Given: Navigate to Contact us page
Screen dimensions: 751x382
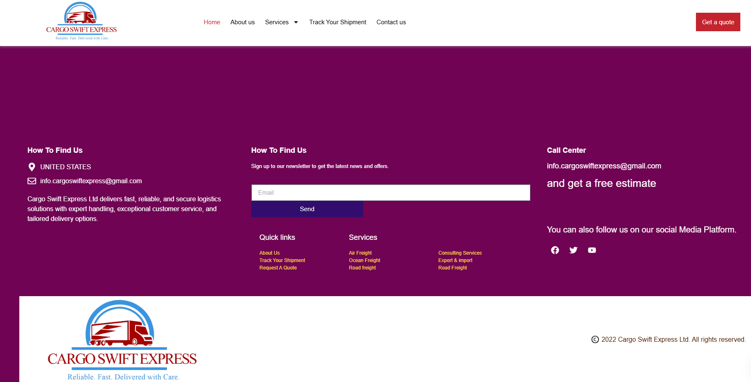Looking at the screenshot, I should point(391,22).
